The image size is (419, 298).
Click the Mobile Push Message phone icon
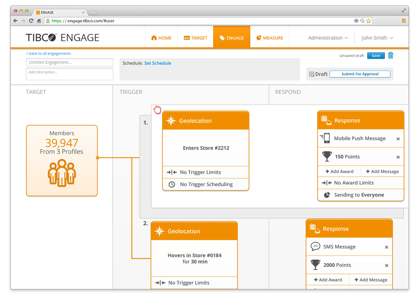(x=325, y=138)
